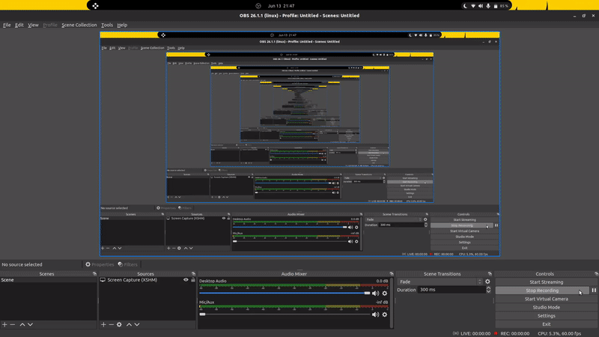The image size is (599, 337).
Task: Add a new scene with the plus icon in Scenes
Action: coord(4,324)
